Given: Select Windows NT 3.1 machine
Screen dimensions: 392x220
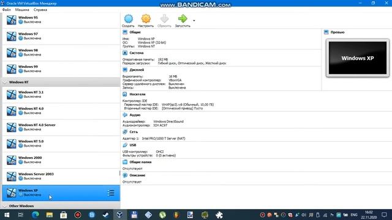Looking at the screenshot, I should (61, 95).
